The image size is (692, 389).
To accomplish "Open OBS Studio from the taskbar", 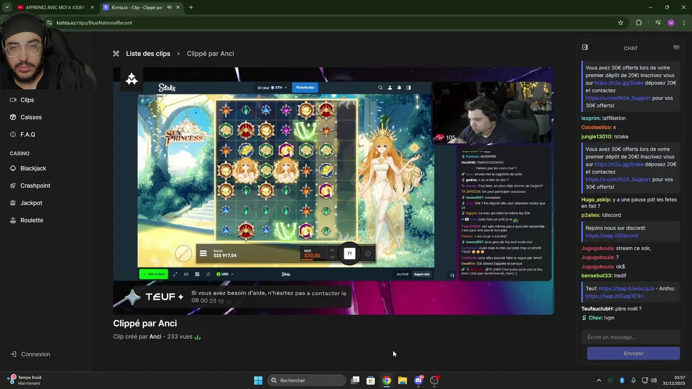I will tap(434, 380).
